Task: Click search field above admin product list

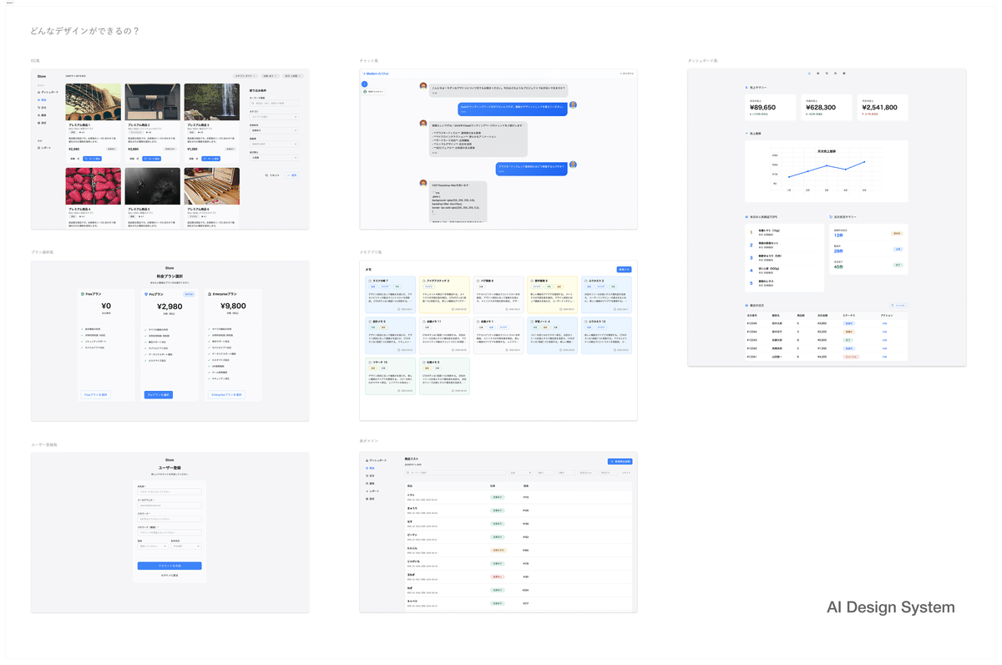Action: pos(455,473)
